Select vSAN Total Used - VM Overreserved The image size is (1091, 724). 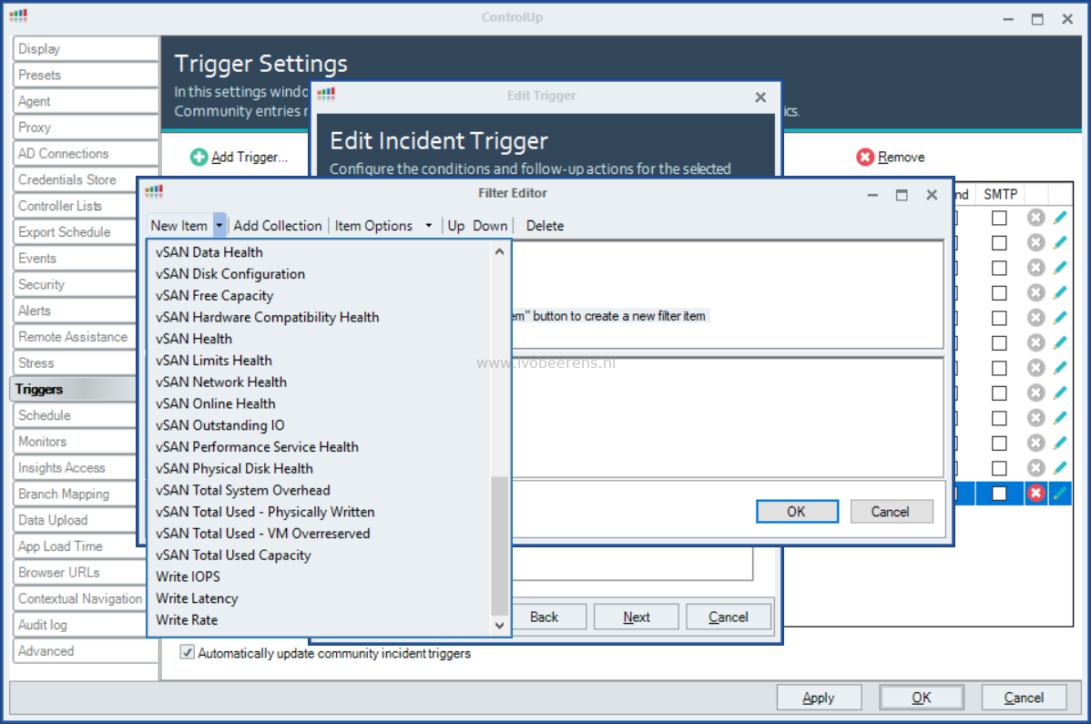point(263,534)
